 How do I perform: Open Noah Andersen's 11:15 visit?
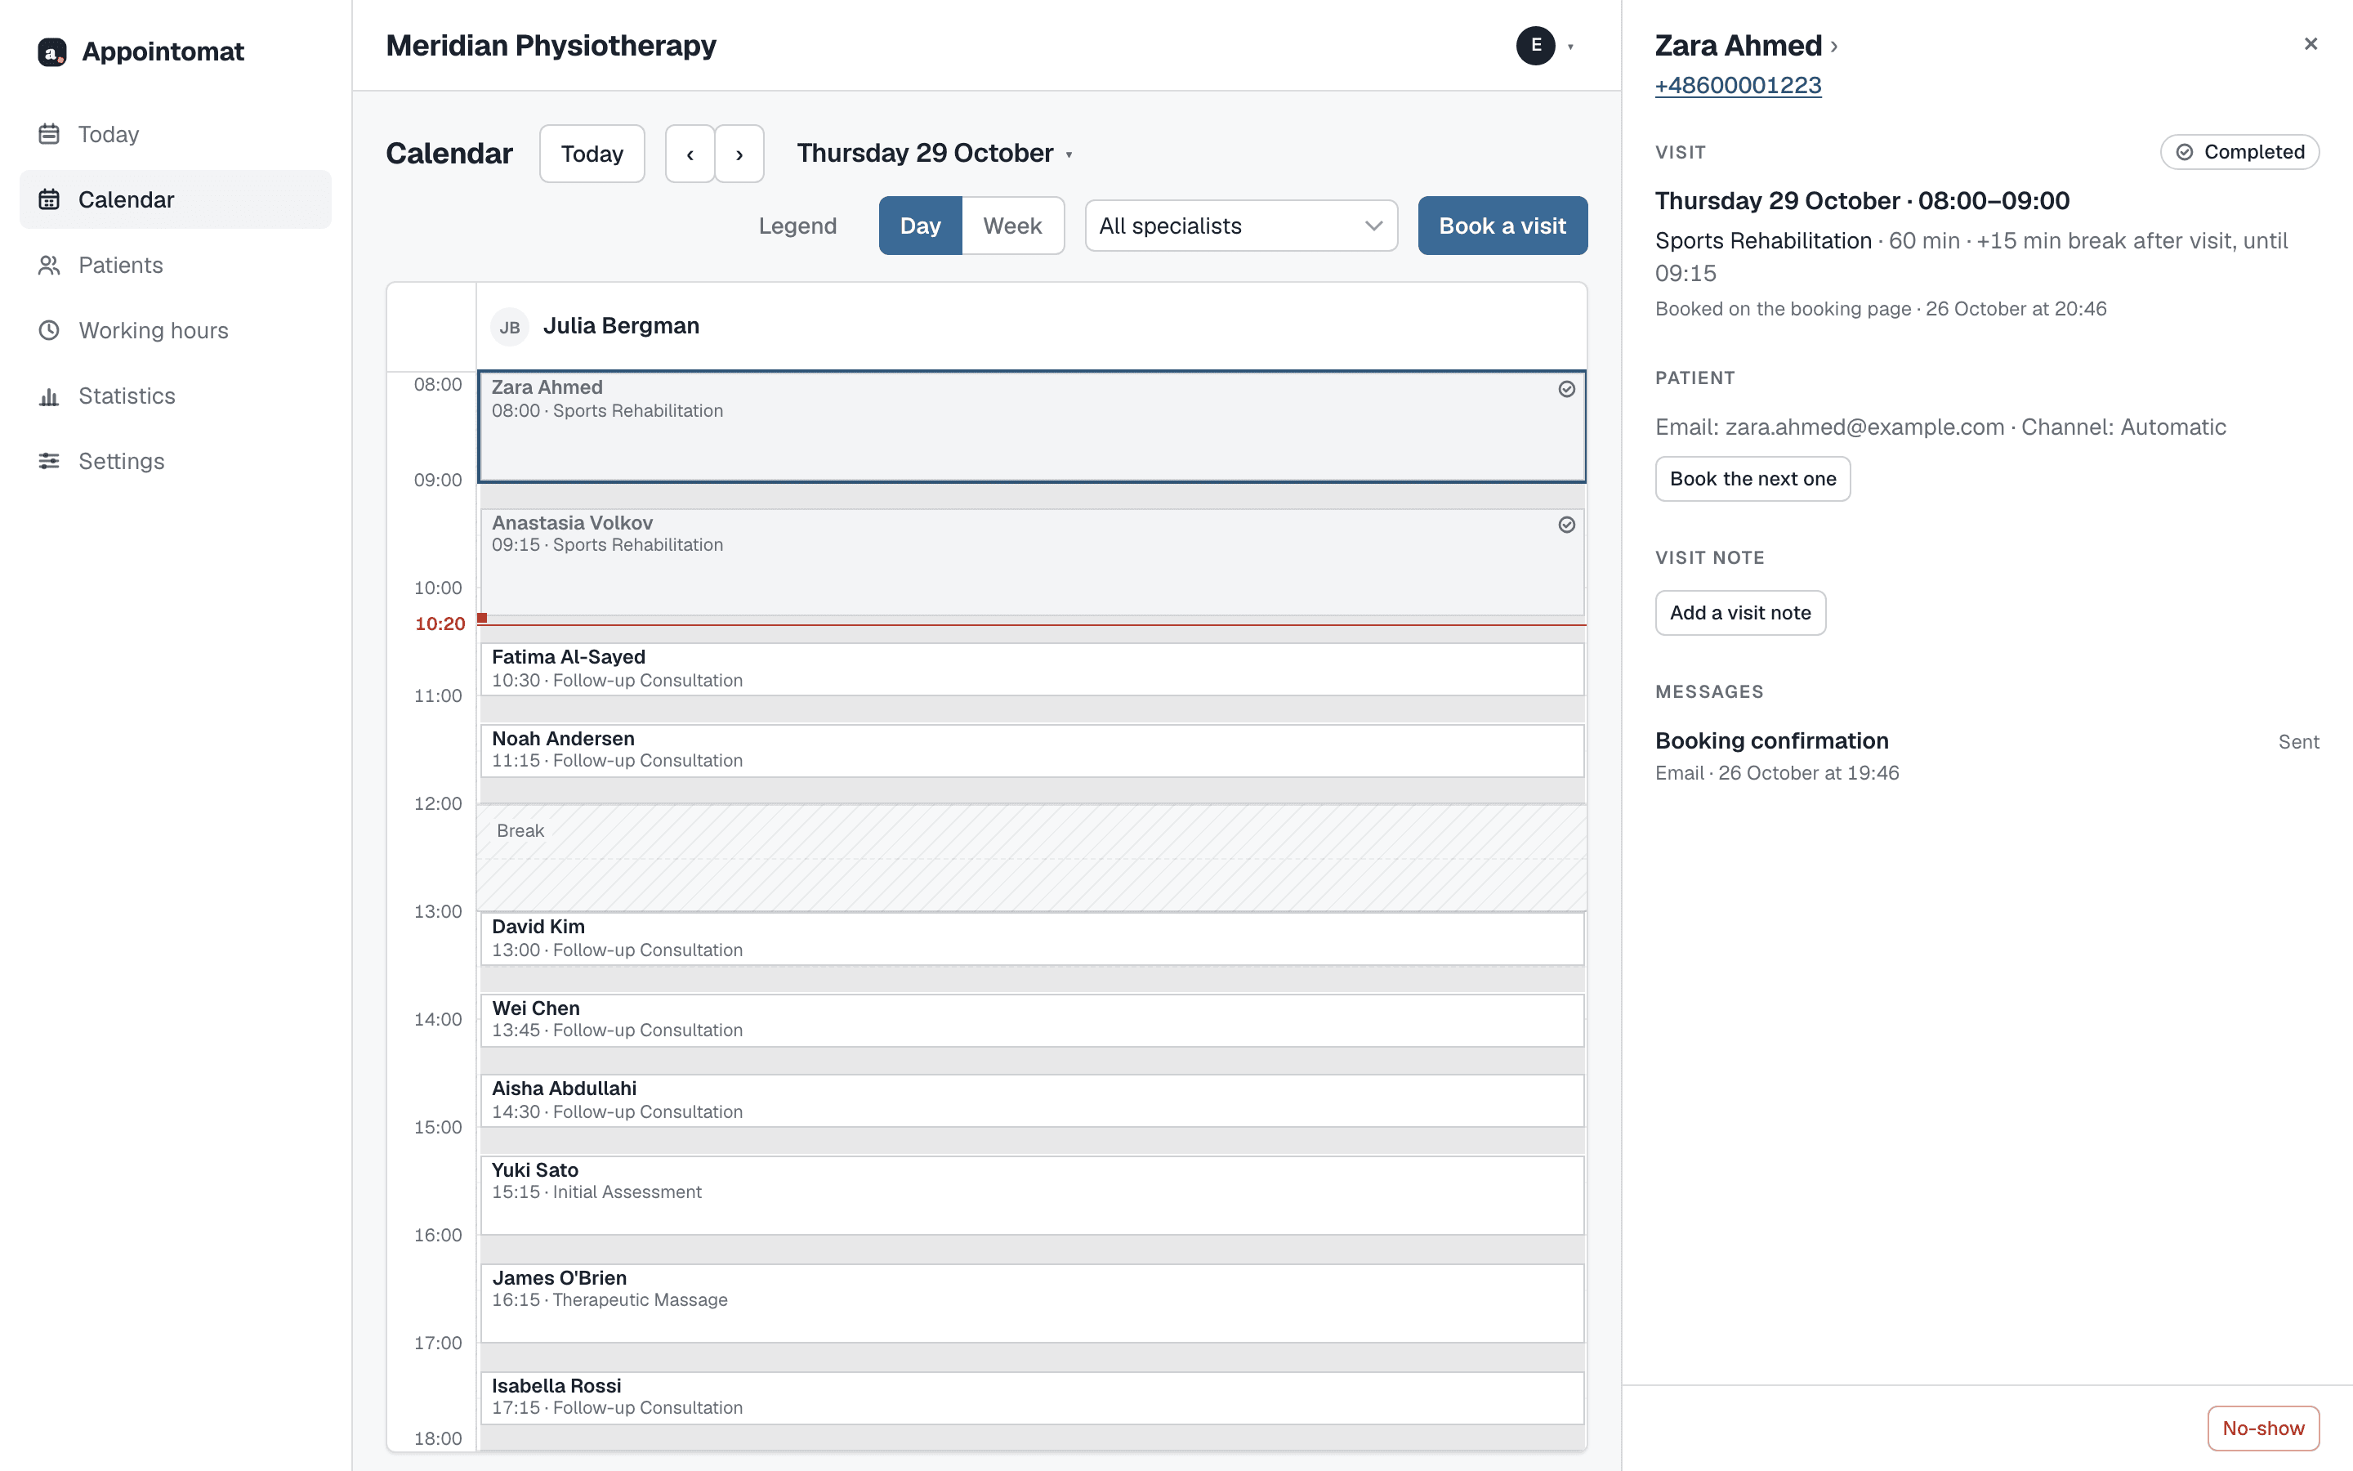(1032, 750)
